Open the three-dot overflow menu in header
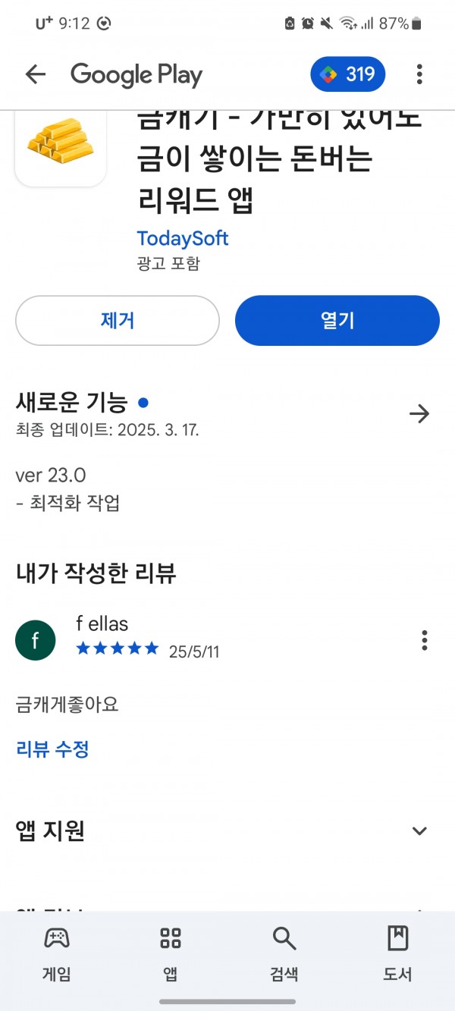Viewport: 455px width, 1011px height. (x=419, y=74)
